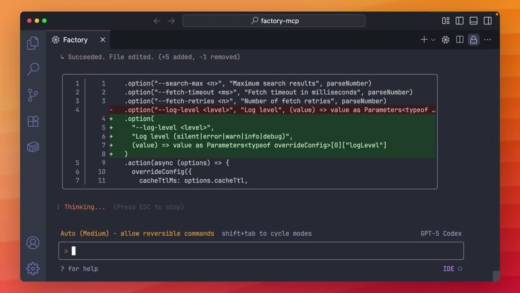Select the Factory tab
Viewport: 520px width, 293px height.
click(x=75, y=40)
